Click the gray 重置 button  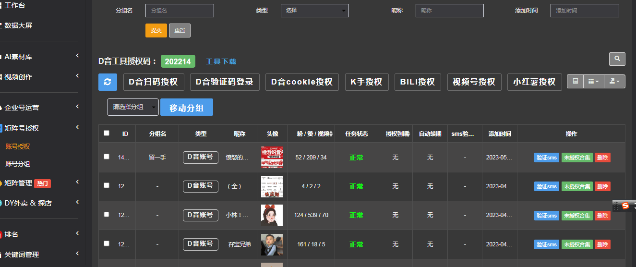point(180,30)
